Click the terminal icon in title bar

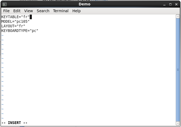pyautogui.click(x=5, y=4)
